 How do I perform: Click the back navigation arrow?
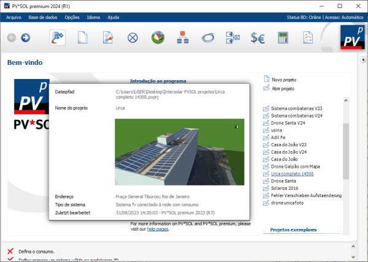[x=11, y=38]
